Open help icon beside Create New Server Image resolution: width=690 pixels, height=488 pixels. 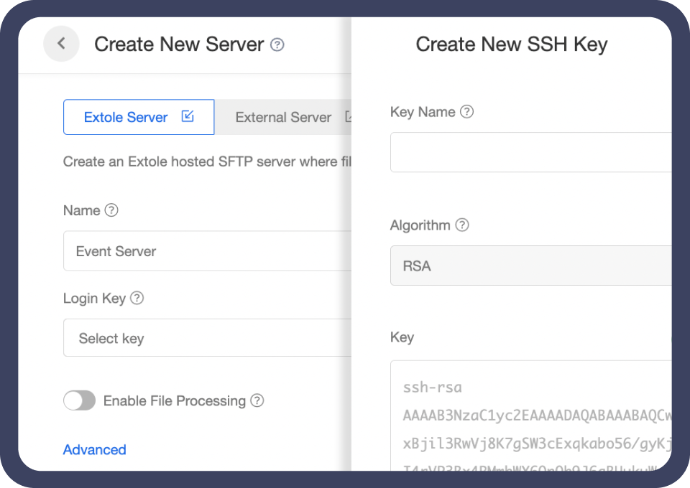pos(277,44)
